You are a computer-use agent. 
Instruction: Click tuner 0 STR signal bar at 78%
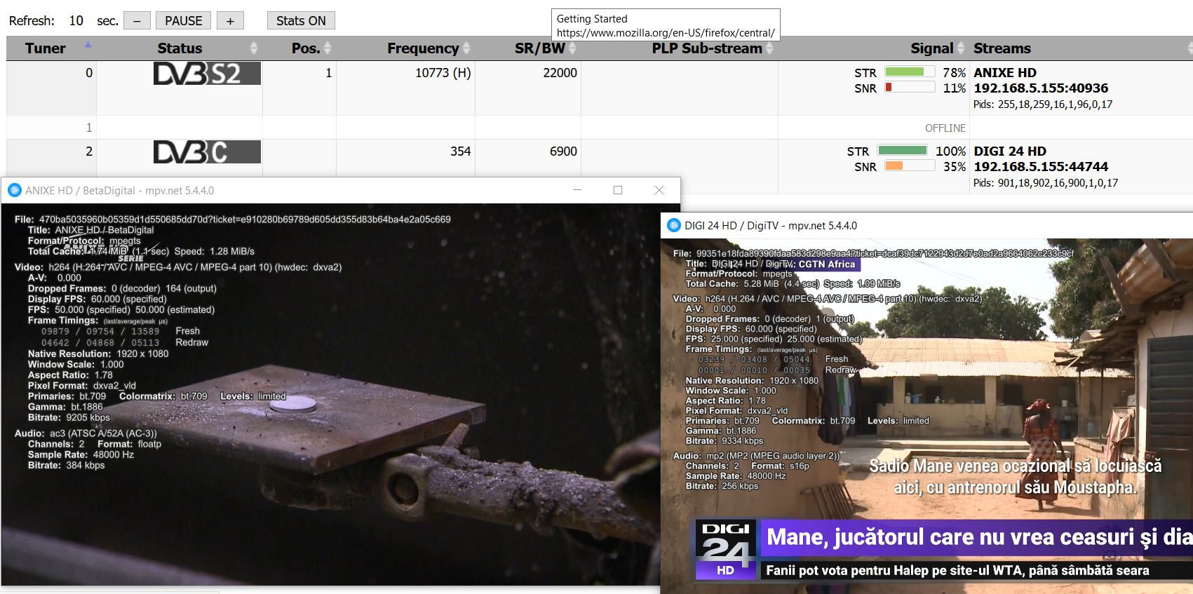click(910, 72)
